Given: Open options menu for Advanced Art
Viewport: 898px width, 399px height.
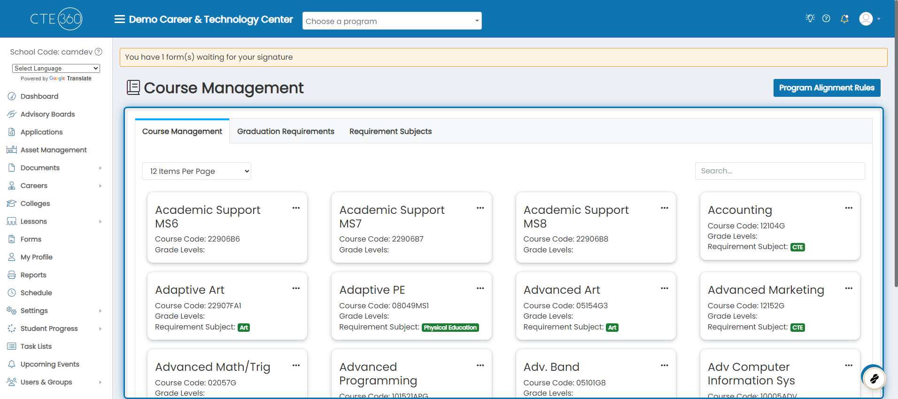Looking at the screenshot, I should [664, 288].
